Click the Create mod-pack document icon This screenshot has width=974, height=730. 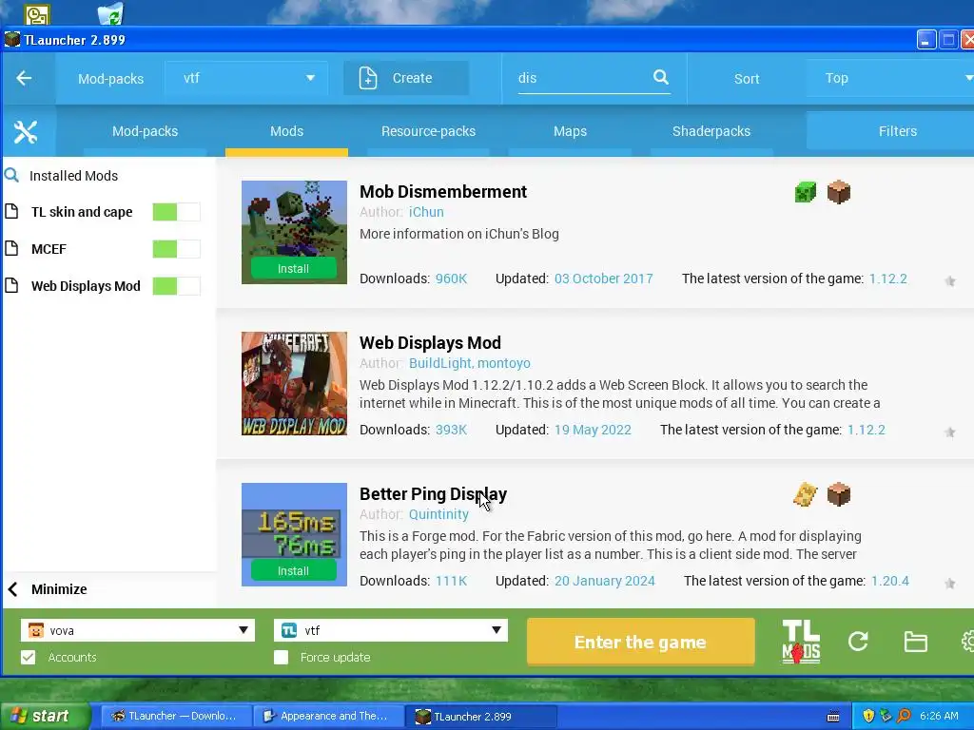pos(368,78)
